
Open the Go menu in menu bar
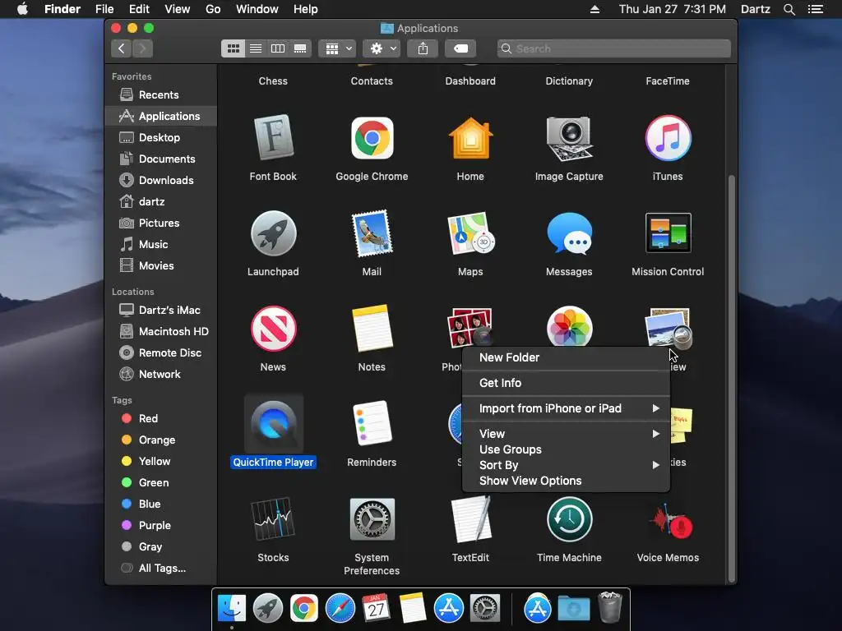coord(213,9)
